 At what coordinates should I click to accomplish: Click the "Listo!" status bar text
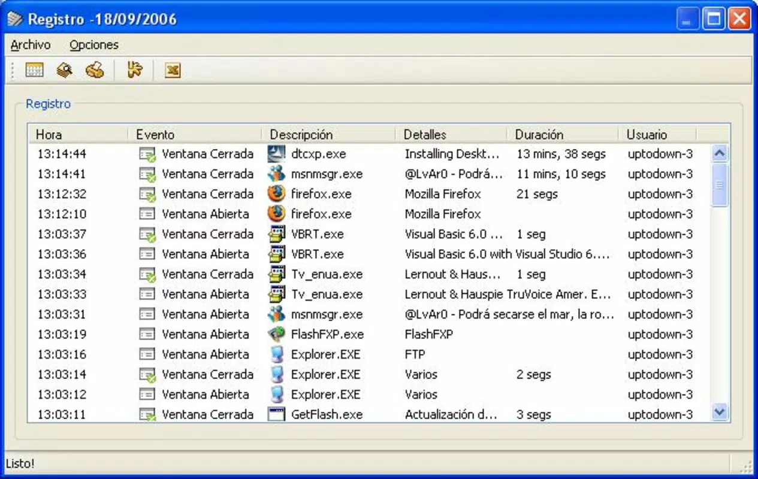20,463
